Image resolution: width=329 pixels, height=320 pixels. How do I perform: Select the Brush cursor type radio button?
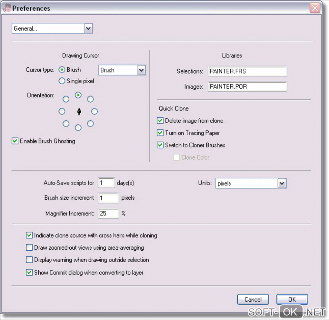[62, 70]
